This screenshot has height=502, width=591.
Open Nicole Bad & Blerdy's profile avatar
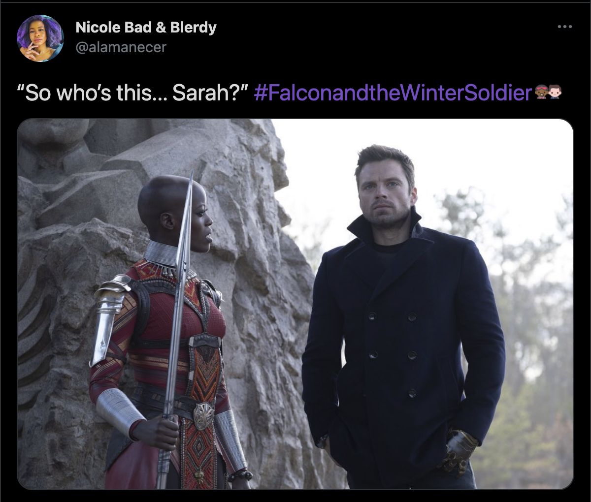tap(40, 38)
